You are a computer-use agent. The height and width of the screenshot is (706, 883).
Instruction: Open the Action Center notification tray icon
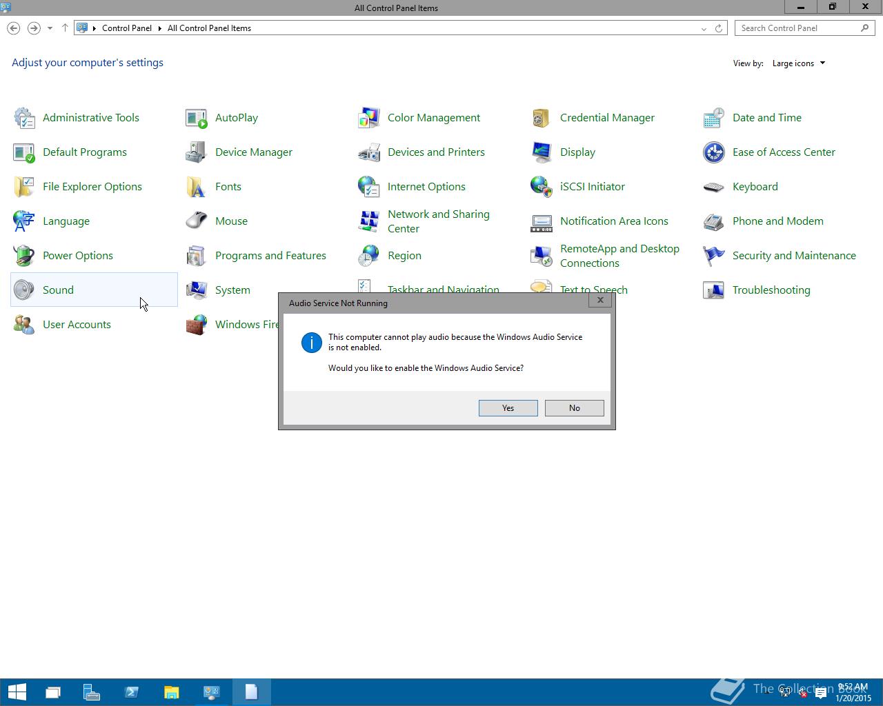(821, 693)
